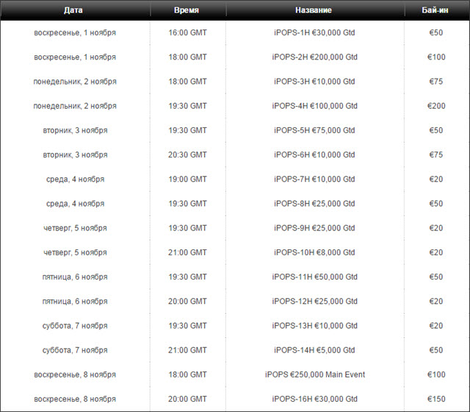Click 19:30 GMT in iPOPS-4H row
This screenshot has width=470, height=412.
click(x=188, y=106)
